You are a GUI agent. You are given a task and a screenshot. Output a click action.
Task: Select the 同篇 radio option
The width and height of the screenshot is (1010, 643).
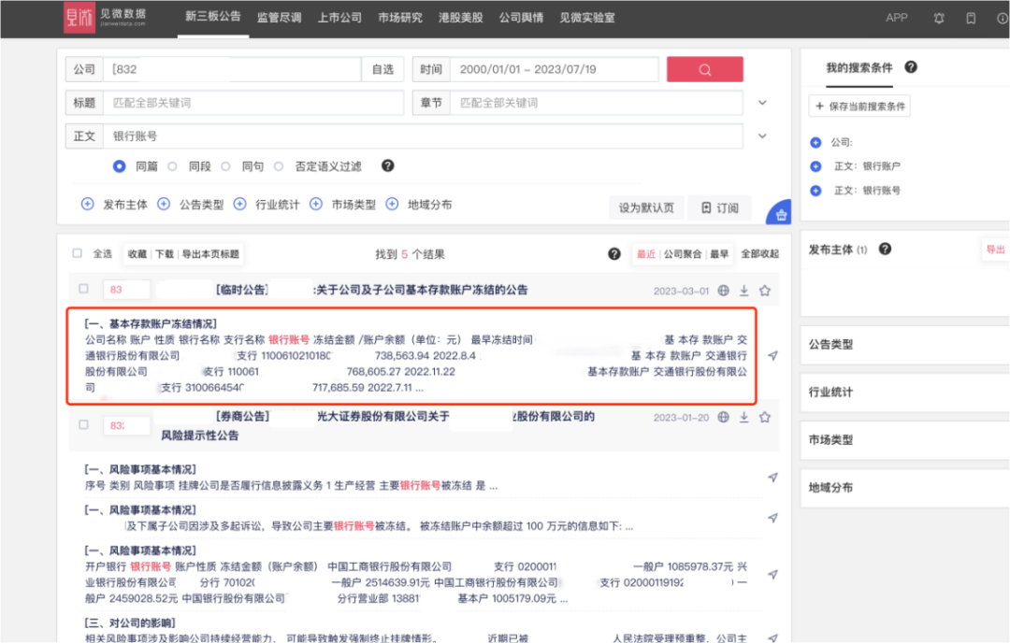(119, 166)
